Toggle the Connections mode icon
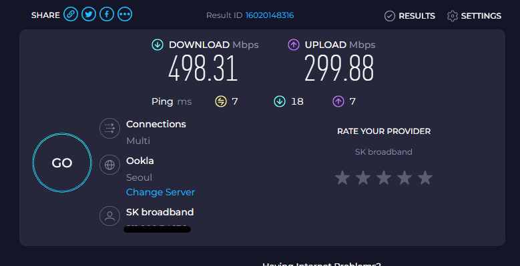 click(x=109, y=128)
